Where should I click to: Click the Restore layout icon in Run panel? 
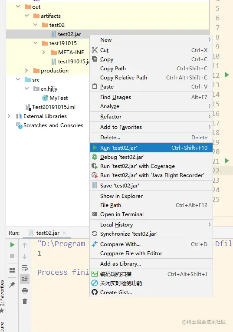(x=12, y=270)
